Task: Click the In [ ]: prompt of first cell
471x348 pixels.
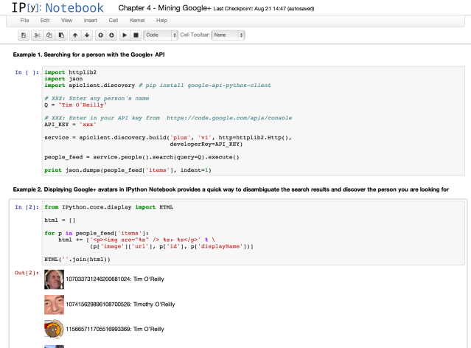Action: pyautogui.click(x=27, y=72)
